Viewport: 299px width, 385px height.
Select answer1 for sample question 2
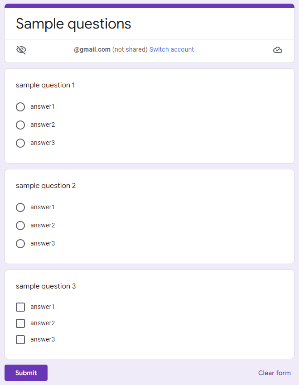[x=20, y=207]
